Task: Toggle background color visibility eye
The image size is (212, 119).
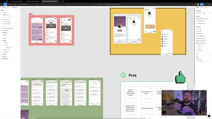Action: click(x=210, y=13)
